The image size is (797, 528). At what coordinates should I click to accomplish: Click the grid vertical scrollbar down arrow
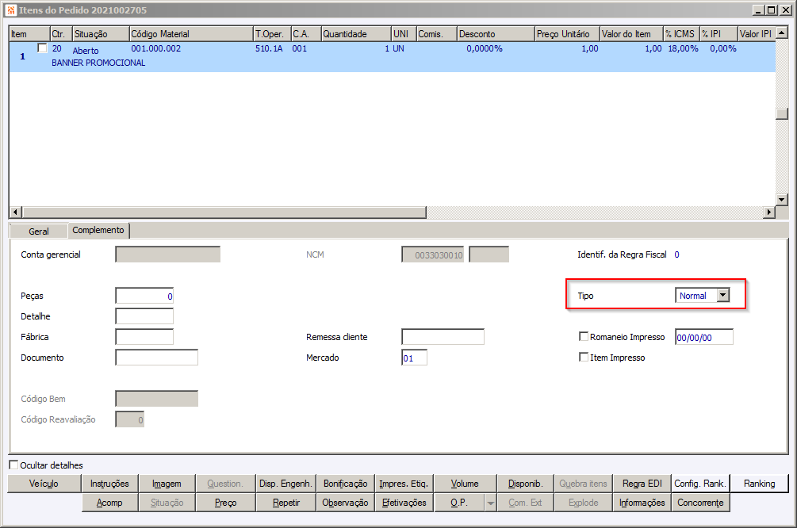(x=782, y=199)
